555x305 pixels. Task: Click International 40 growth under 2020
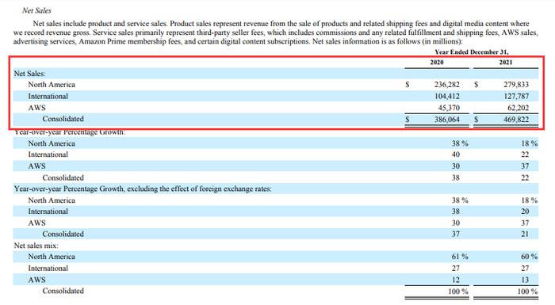pos(456,154)
